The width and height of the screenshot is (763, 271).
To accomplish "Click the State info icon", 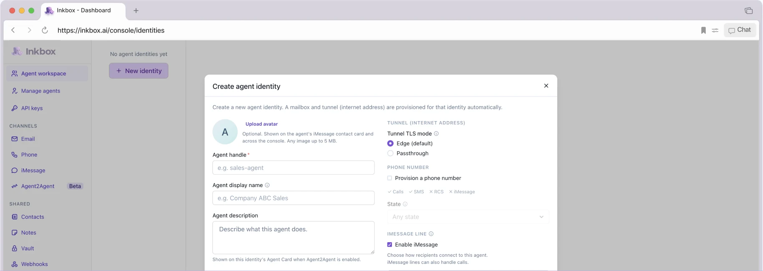I will point(405,204).
